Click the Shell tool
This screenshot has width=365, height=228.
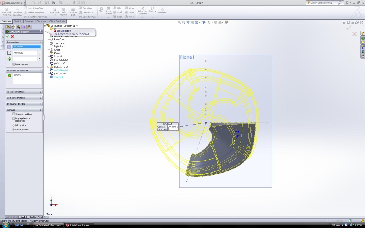118,17
